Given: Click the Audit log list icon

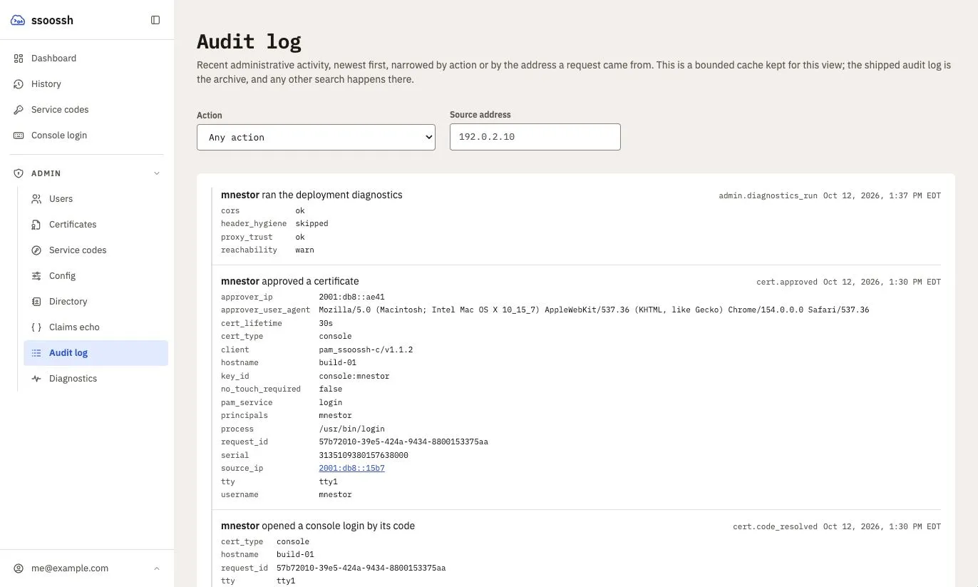Looking at the screenshot, I should [x=36, y=353].
